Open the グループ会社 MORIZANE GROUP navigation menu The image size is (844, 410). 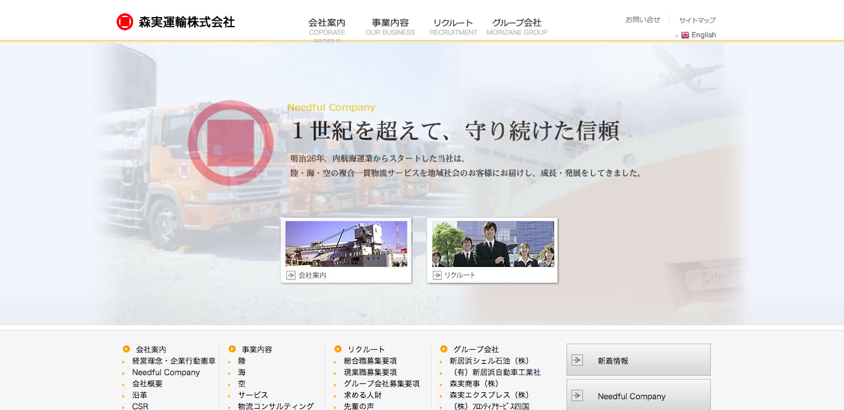click(x=517, y=22)
